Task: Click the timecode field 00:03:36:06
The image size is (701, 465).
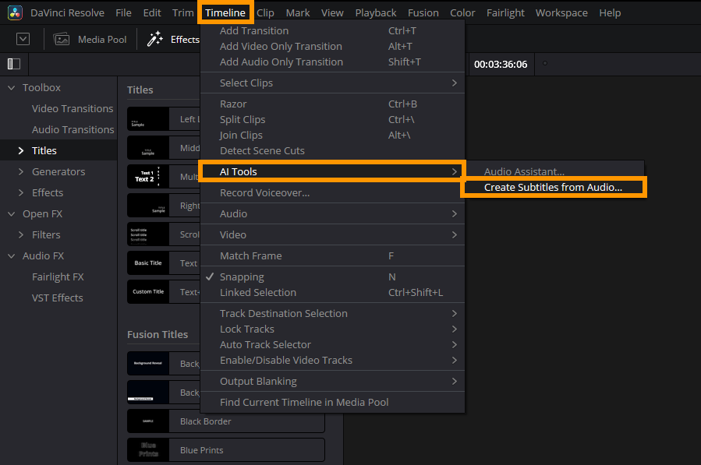Action: point(501,65)
